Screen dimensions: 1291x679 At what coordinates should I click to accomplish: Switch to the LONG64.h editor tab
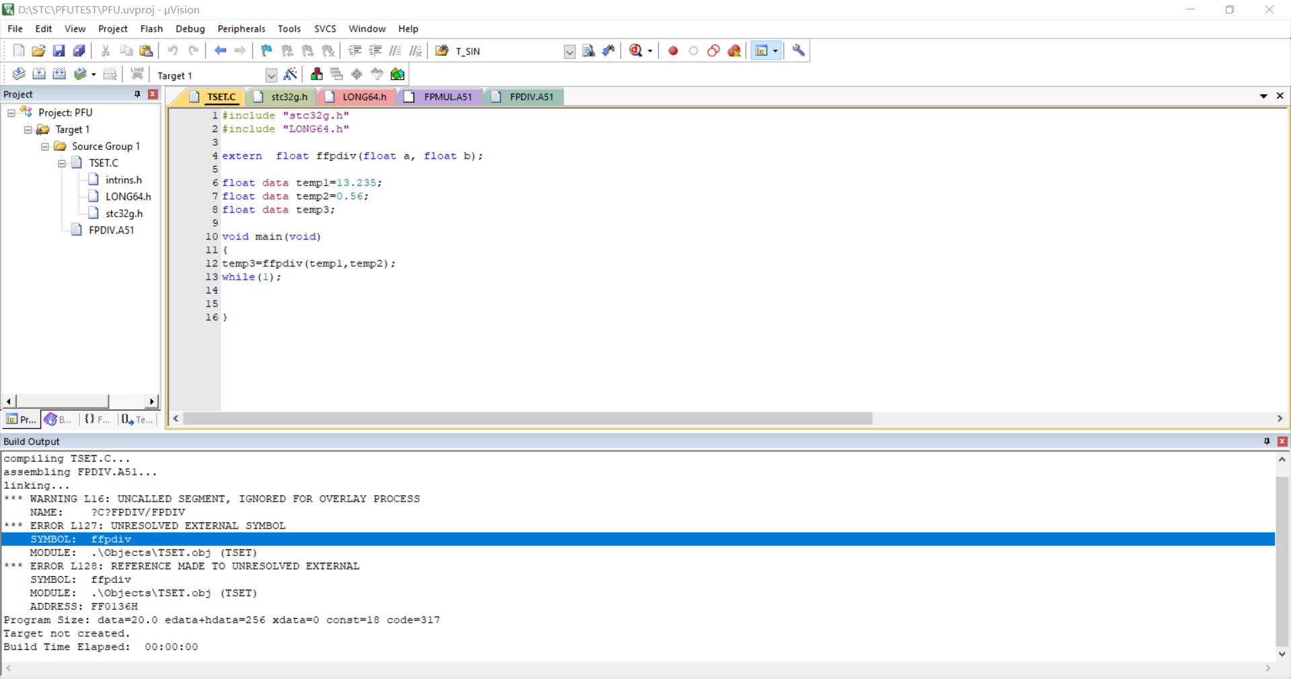click(357, 97)
